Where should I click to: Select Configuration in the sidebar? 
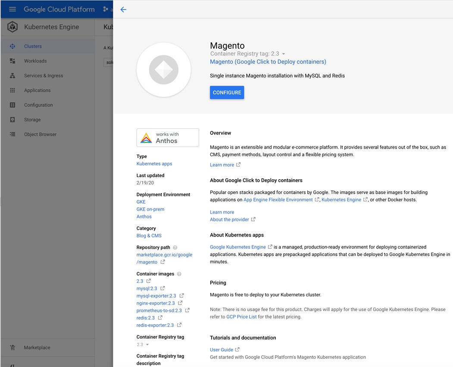[x=47, y=105]
